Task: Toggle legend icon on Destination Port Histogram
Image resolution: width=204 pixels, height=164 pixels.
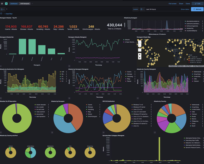Action: (1, 98)
